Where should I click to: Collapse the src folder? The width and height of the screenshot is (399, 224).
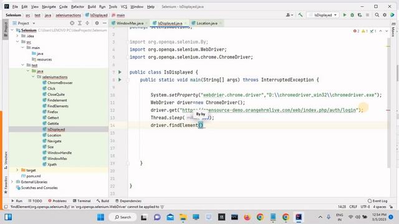(17, 42)
